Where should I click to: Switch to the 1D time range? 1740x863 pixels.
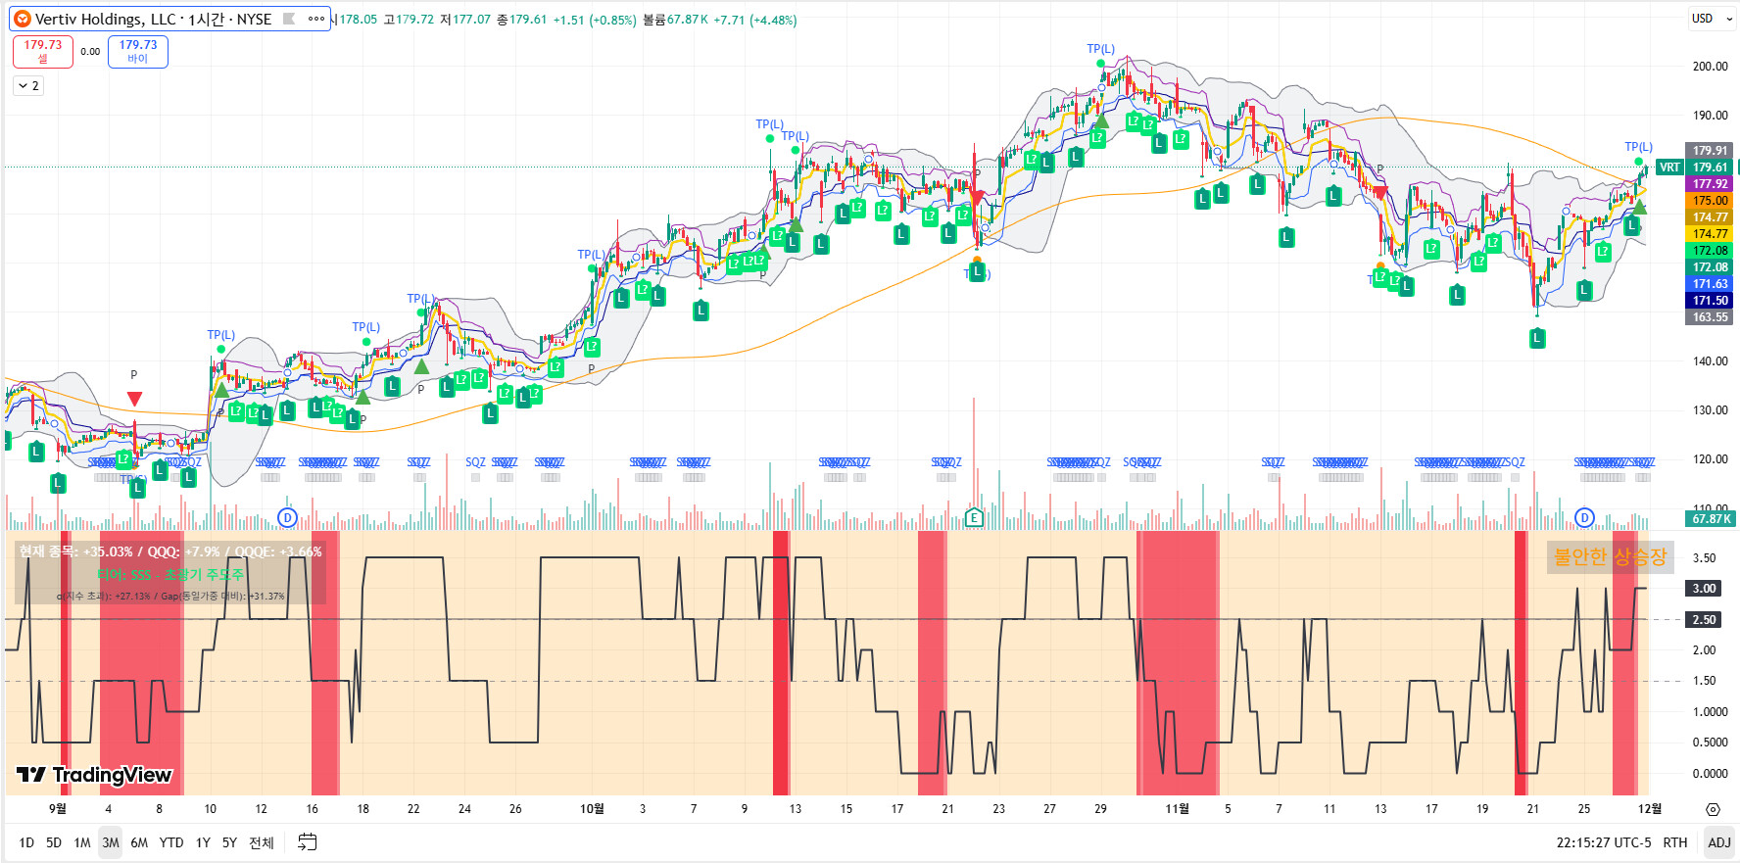[x=26, y=842]
